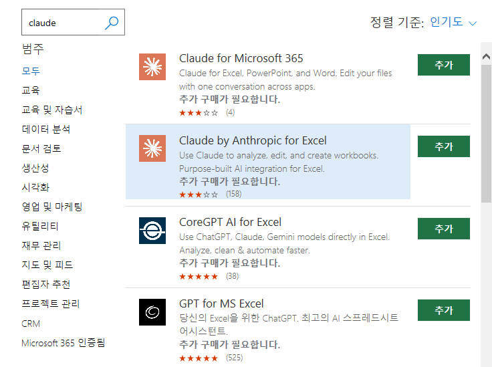Select the CRM category
This screenshot has height=367, width=492.
[x=31, y=324]
